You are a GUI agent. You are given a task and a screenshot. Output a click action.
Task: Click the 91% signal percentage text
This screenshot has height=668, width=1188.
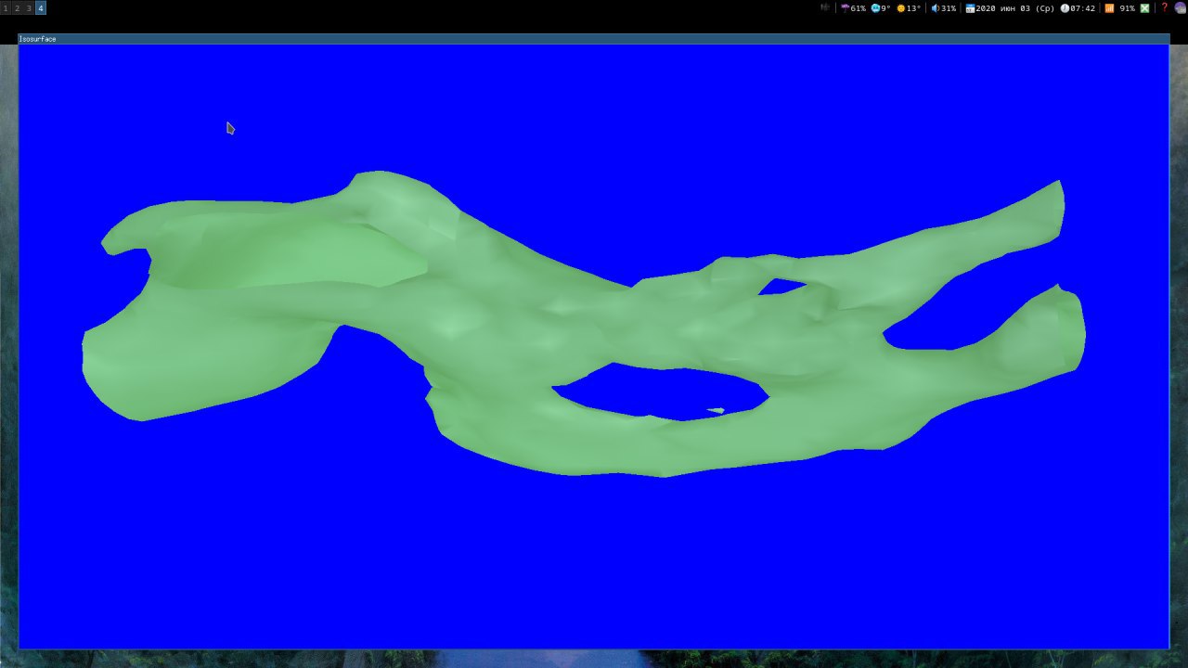[x=1127, y=7]
